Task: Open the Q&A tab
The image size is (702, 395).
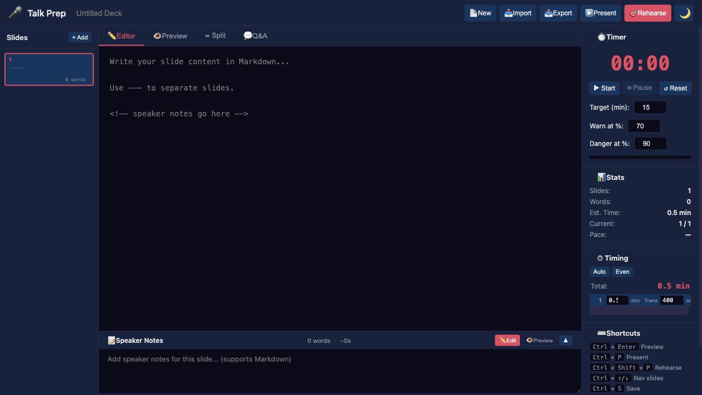Action: coord(255,36)
